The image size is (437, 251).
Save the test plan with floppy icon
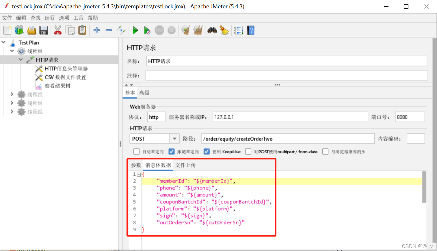coord(44,30)
